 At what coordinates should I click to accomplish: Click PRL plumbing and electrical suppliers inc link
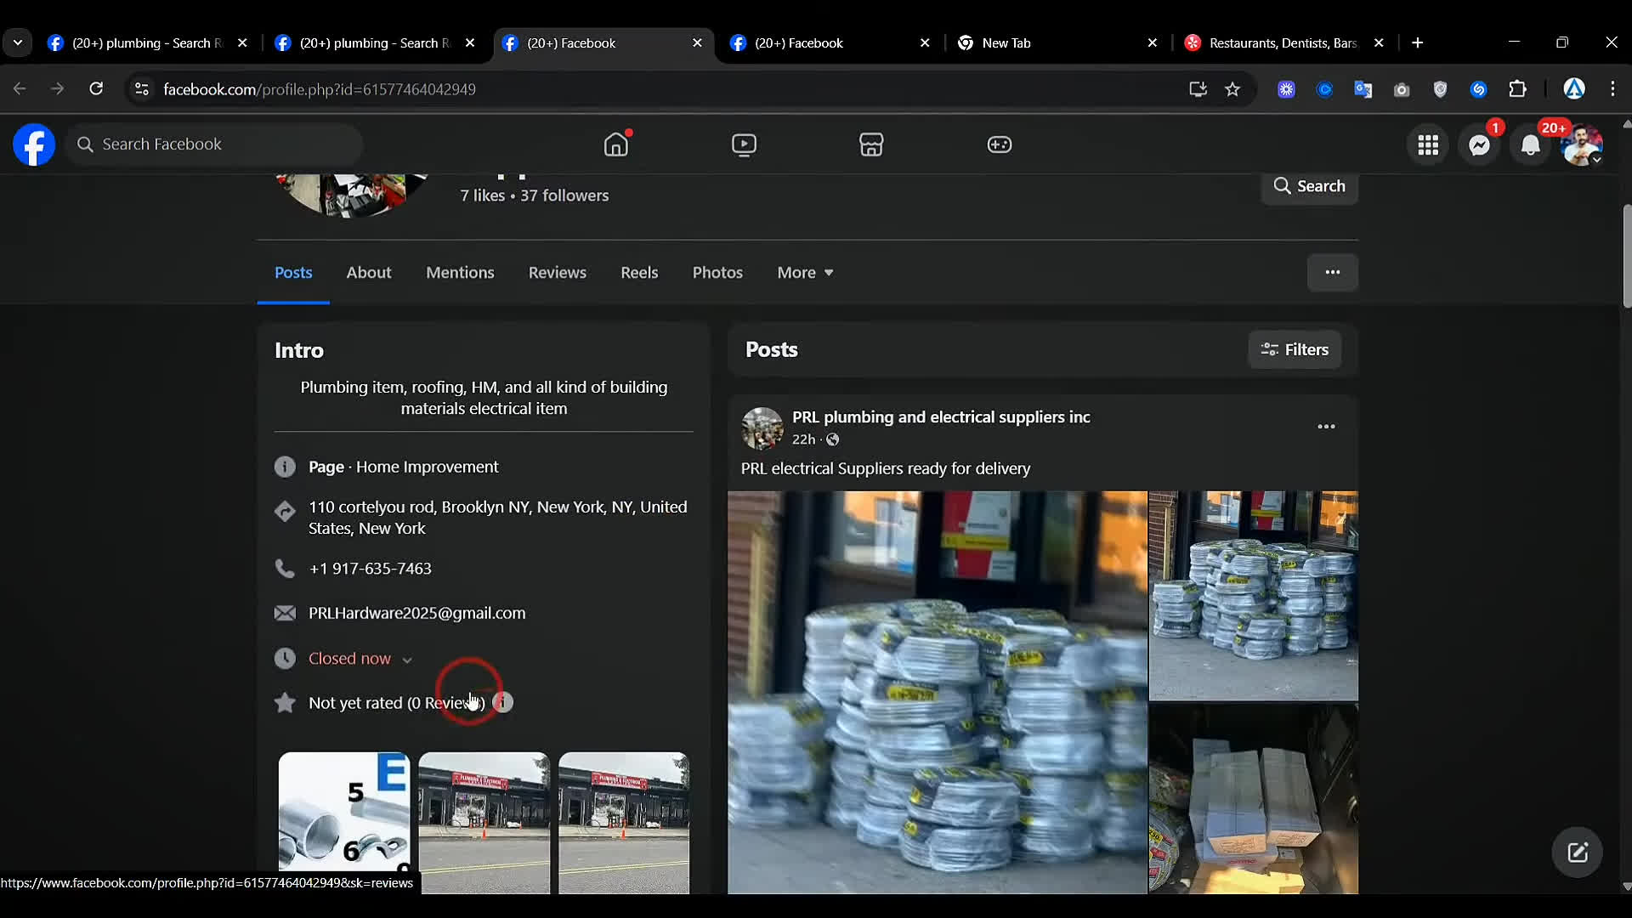coord(941,417)
